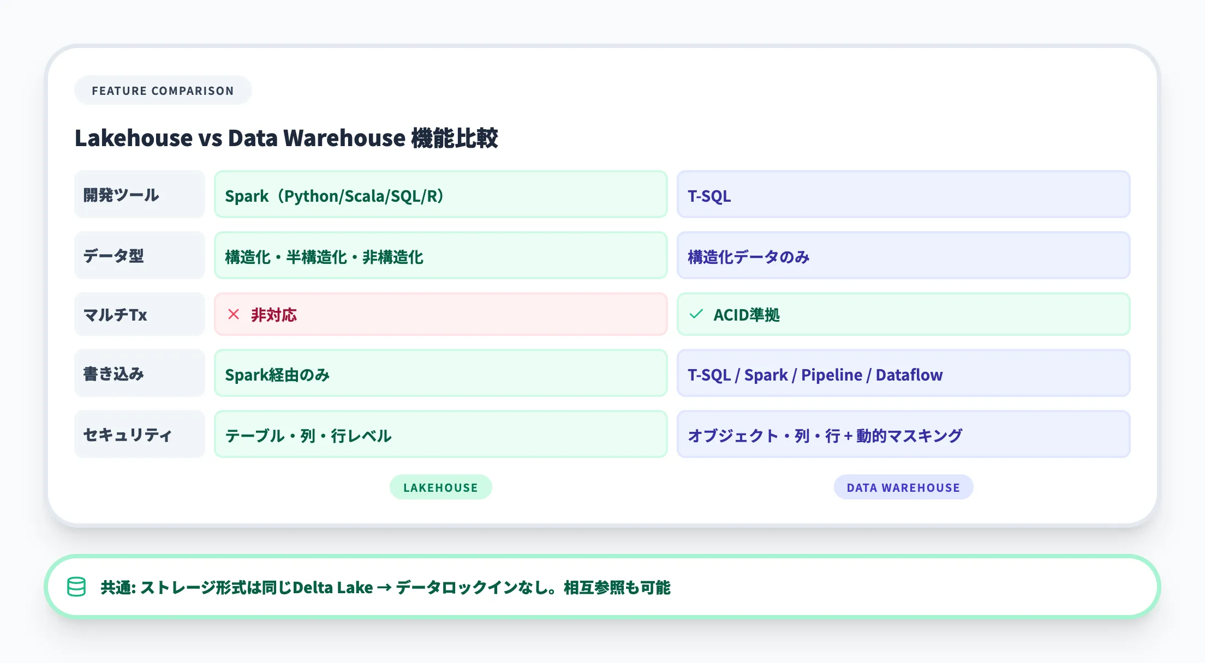Click the 構造化データのみ cell
Screen dimensions: 1205x663
(903, 256)
